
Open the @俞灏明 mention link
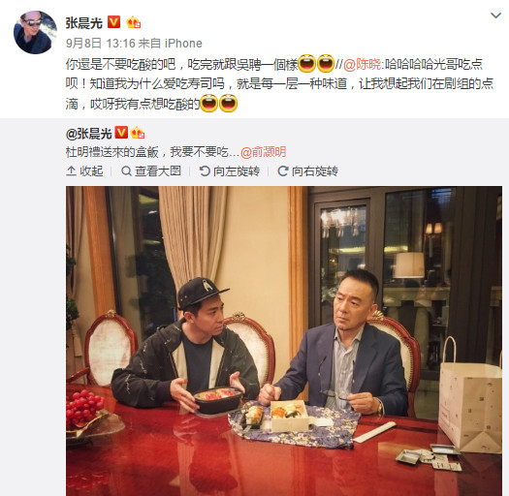coord(264,152)
